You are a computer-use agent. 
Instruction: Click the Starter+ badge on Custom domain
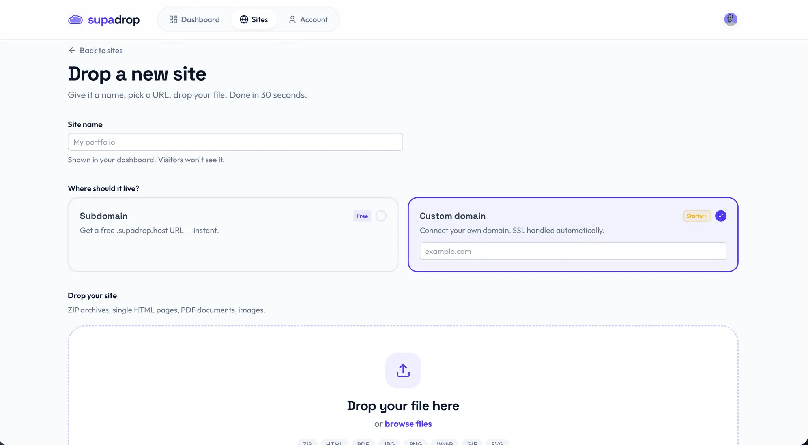(x=697, y=216)
